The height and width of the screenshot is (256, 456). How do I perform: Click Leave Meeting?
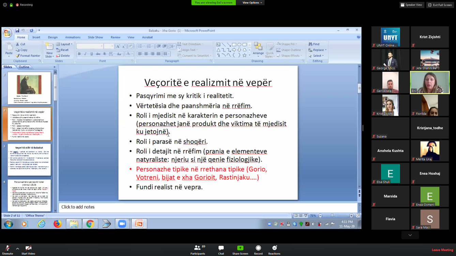(442, 250)
